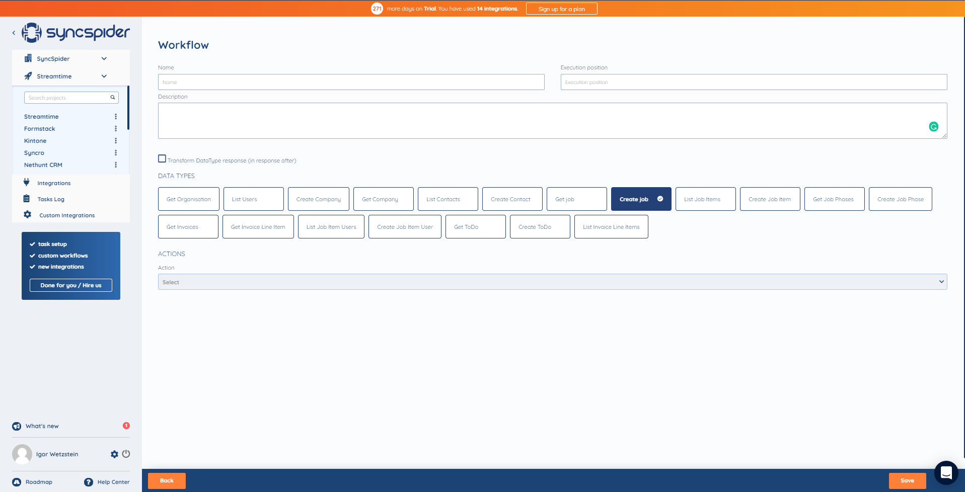Click the Save button

tap(908, 480)
